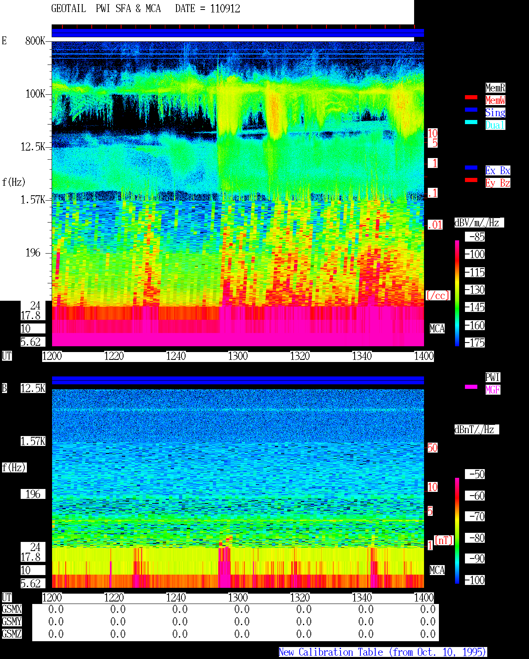Select the MemR legend label
Screen dimensions: 529x659
(495, 88)
